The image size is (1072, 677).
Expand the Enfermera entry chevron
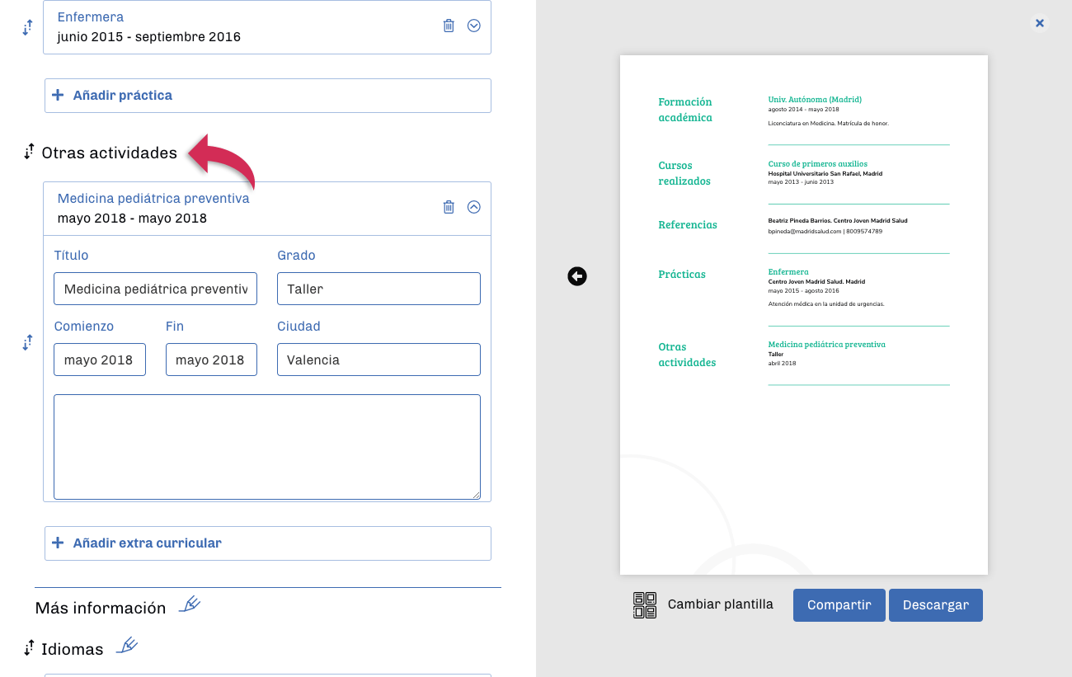click(474, 26)
